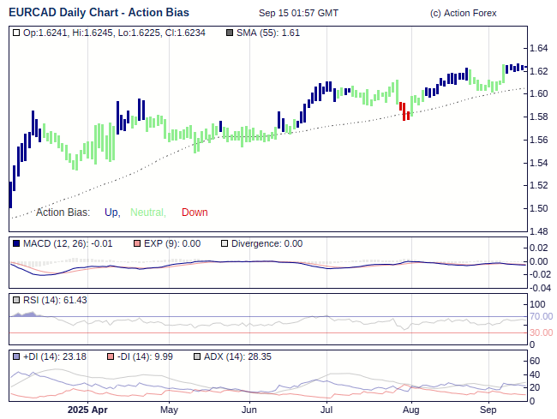Image resolution: width=557 pixels, height=419 pixels.
Task: Select the 'Up' Action Bias label
Action: [x=111, y=212]
